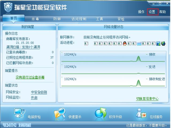Click the 开启 network monitoring link

(x=34, y=98)
